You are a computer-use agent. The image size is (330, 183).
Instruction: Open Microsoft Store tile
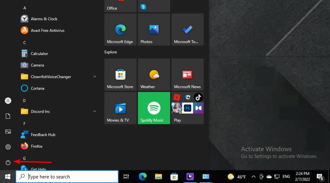[120, 75]
